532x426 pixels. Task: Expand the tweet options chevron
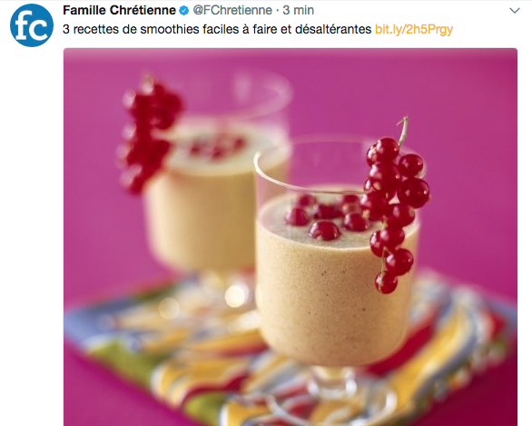coord(515,11)
